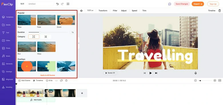Screen dimensions: 223x105
Task: Select the Fade transition thumbnail
Action: click(x=46, y=20)
